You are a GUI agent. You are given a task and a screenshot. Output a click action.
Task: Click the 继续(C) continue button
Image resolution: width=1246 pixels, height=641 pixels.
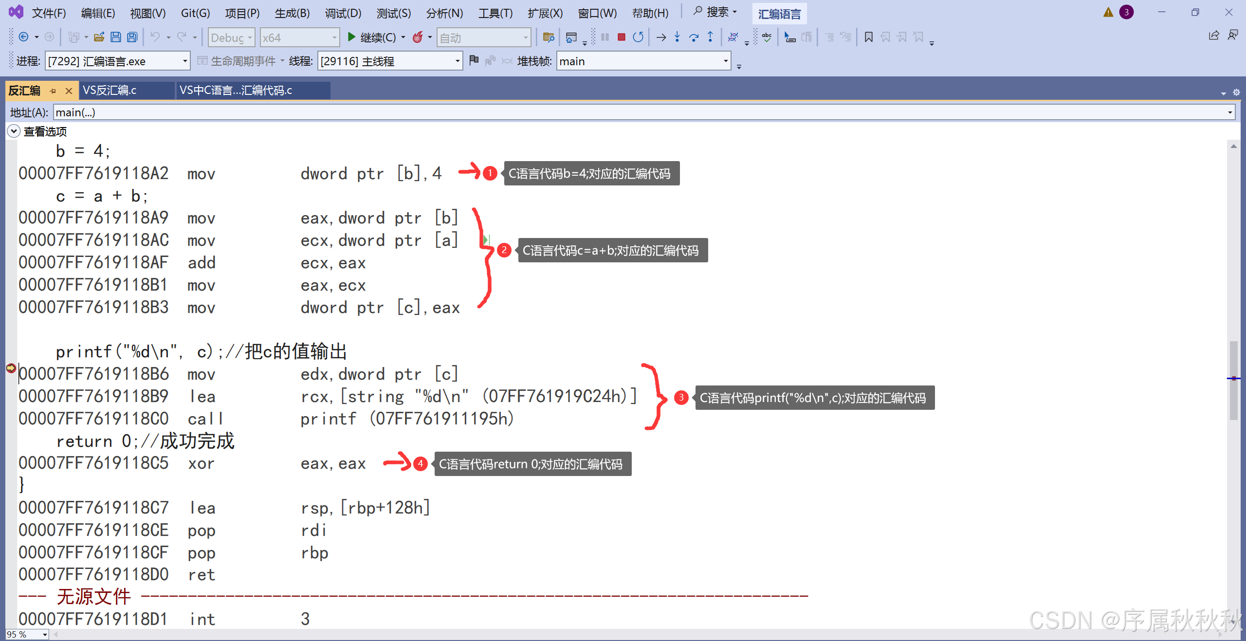[372, 37]
